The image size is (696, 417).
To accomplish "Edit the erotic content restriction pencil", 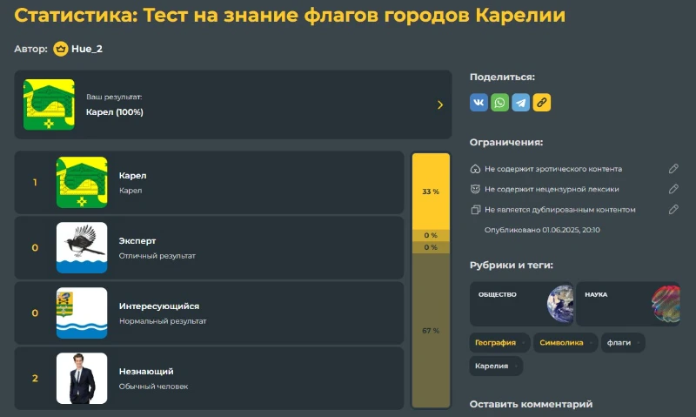I will (673, 169).
